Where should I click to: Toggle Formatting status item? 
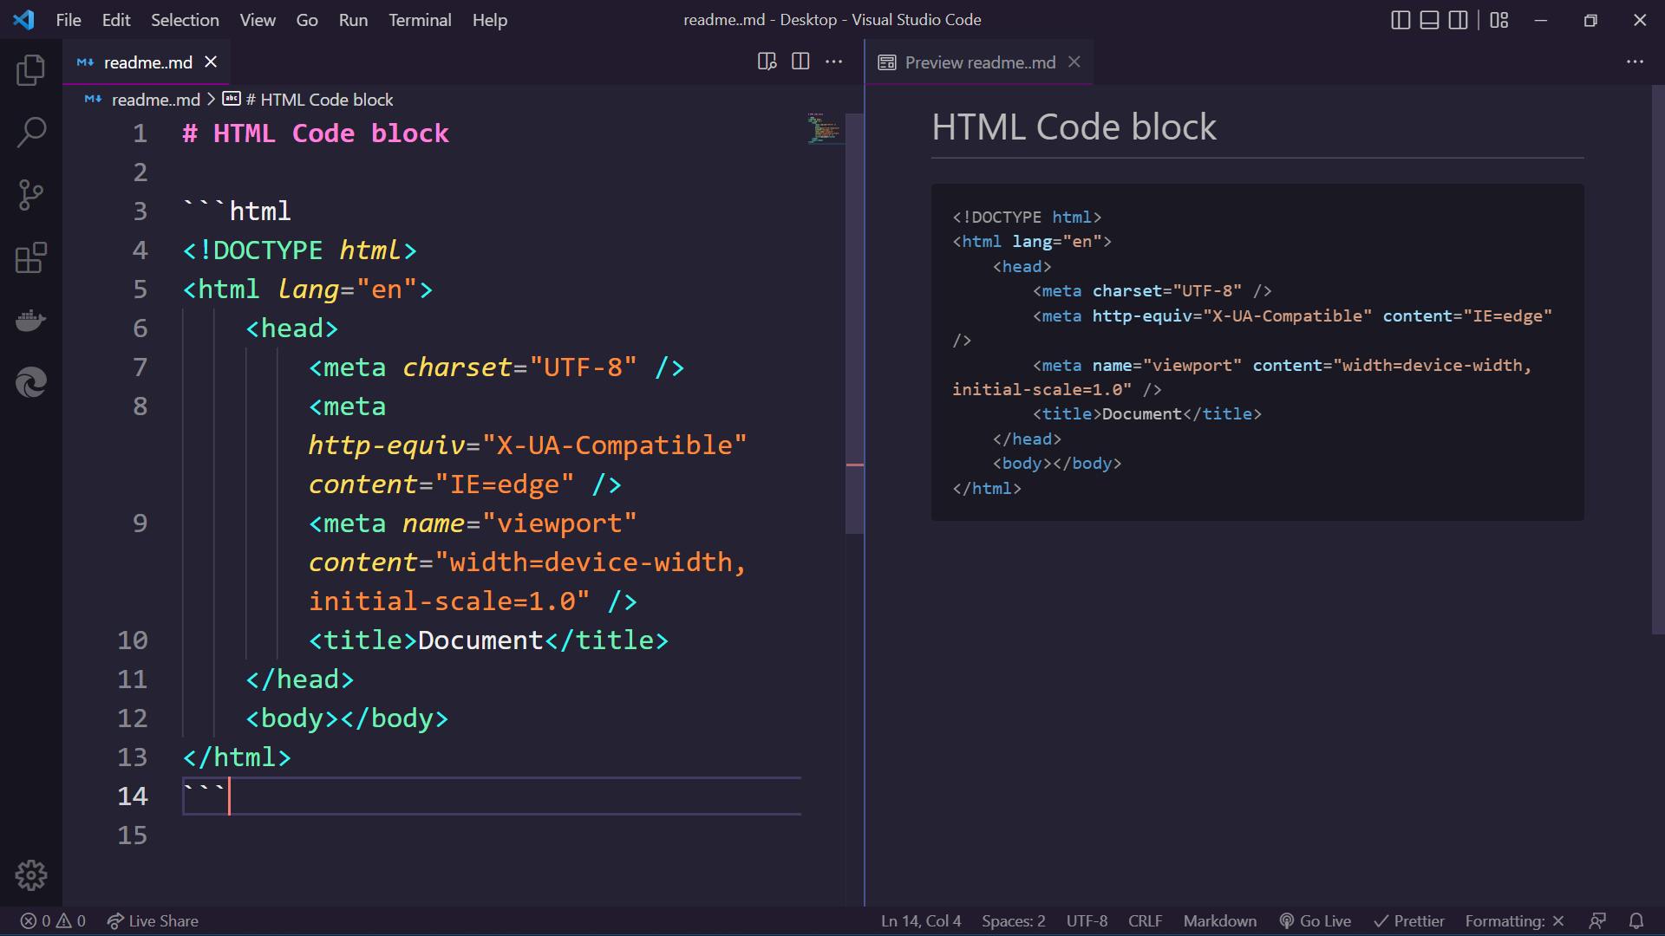point(1514,920)
